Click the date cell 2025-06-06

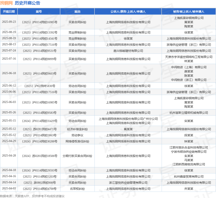9,92
